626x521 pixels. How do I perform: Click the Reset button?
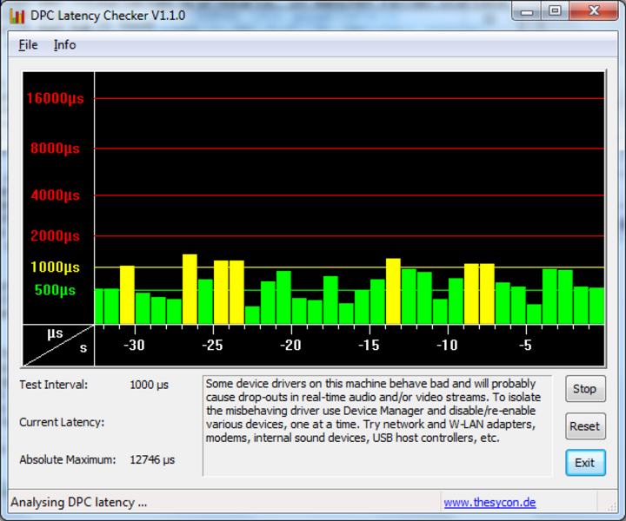(x=585, y=426)
